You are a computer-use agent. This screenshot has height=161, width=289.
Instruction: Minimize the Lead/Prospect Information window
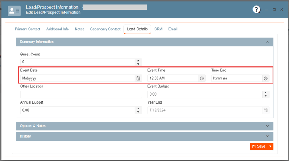267,10
